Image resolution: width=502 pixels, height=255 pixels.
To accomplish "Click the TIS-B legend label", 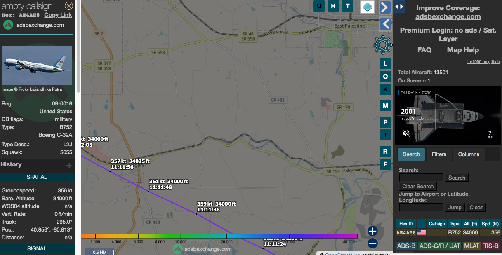I will coord(491,246).
